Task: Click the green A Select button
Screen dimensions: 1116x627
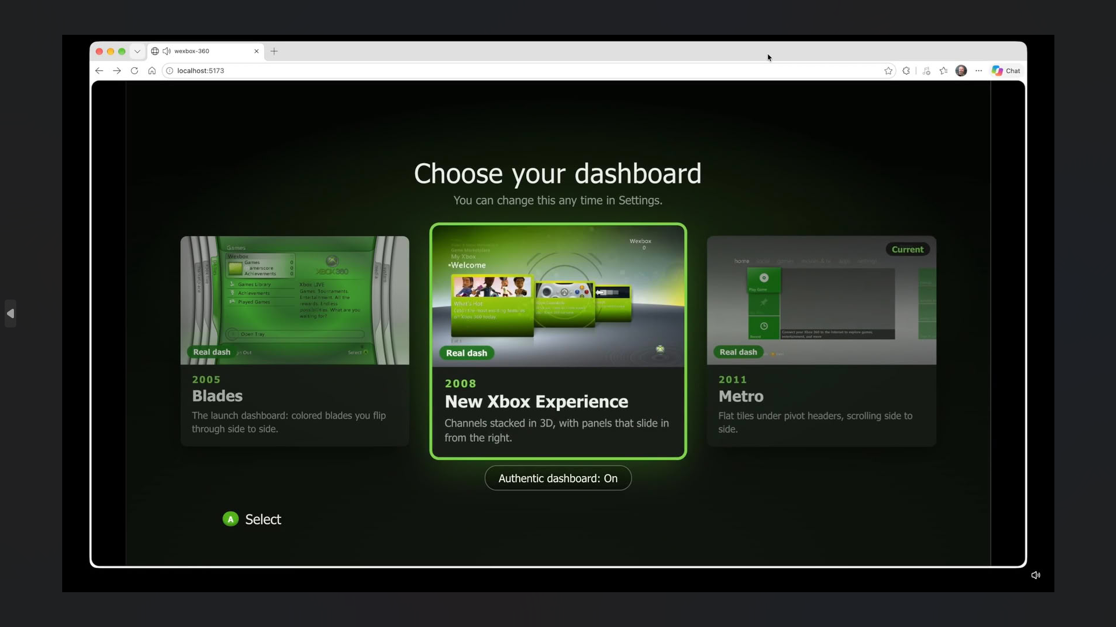Action: (x=231, y=519)
